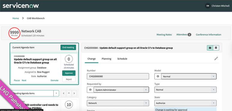This screenshot has width=232, height=111.
Task: Select the briefcase change view toggle
Action: (x=210, y=48)
